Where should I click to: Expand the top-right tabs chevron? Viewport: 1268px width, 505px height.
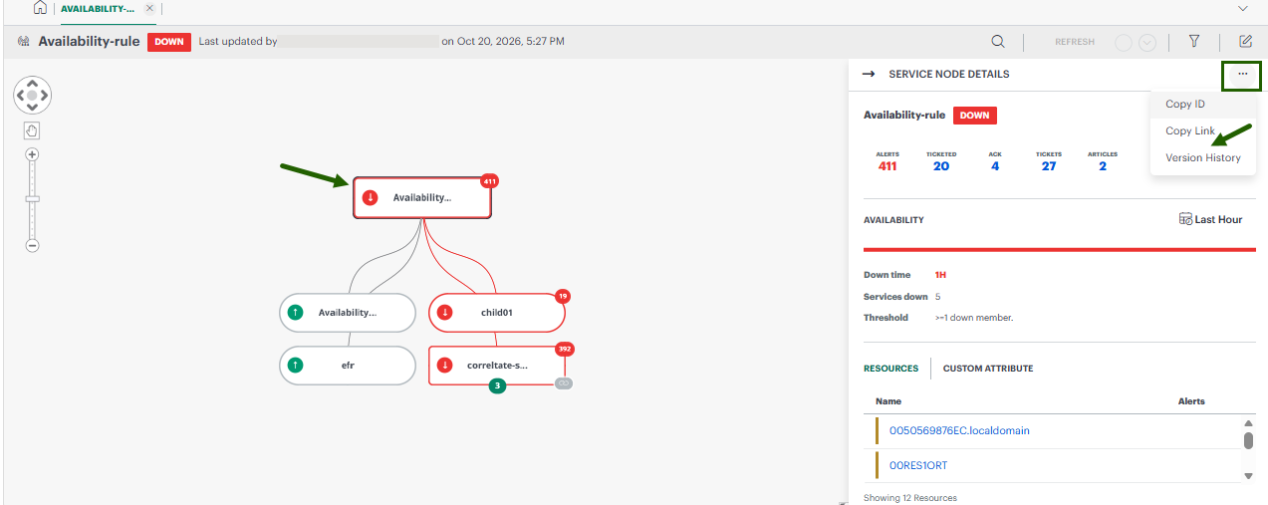pos(1242,8)
